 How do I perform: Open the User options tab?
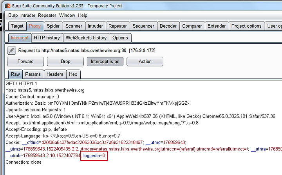pos(274,26)
